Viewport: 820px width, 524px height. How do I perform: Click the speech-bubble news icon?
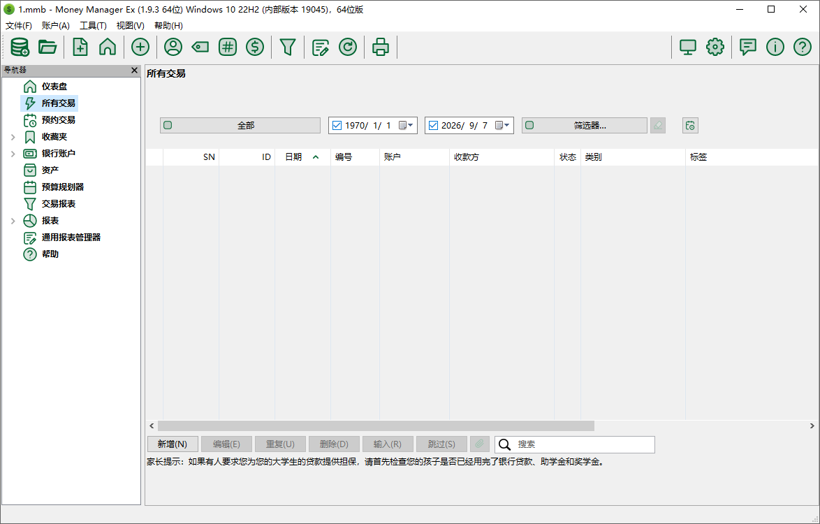click(x=748, y=47)
